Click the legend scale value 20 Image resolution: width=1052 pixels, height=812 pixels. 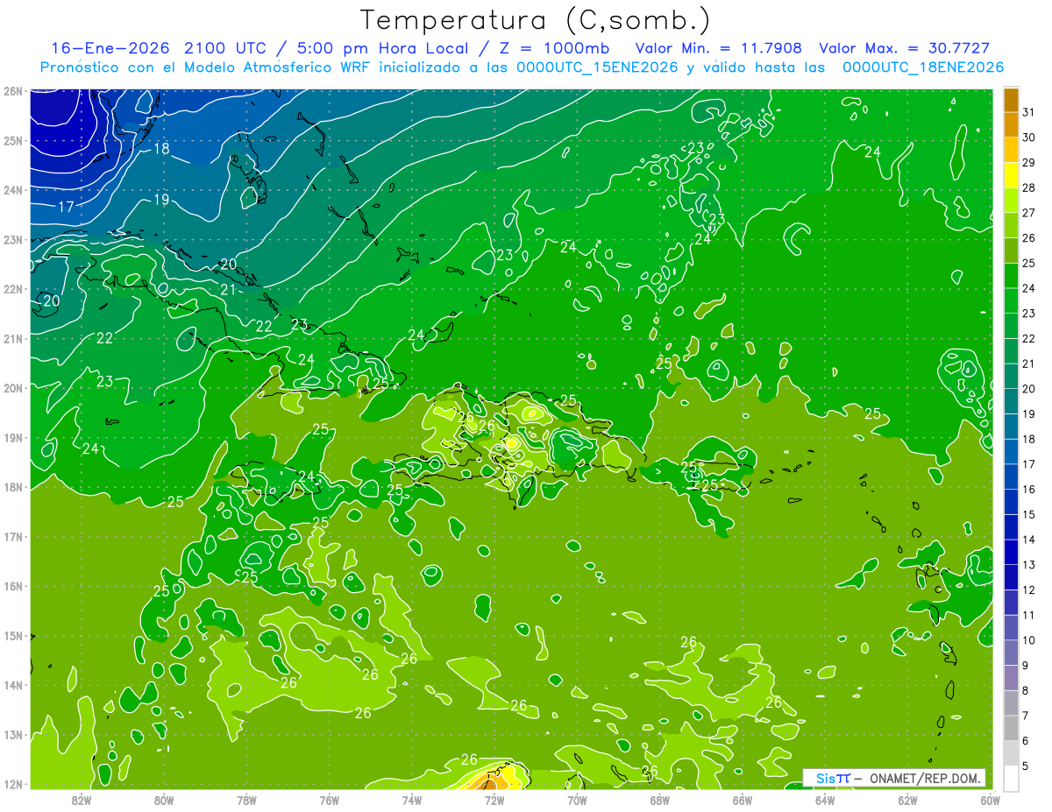(x=1029, y=389)
